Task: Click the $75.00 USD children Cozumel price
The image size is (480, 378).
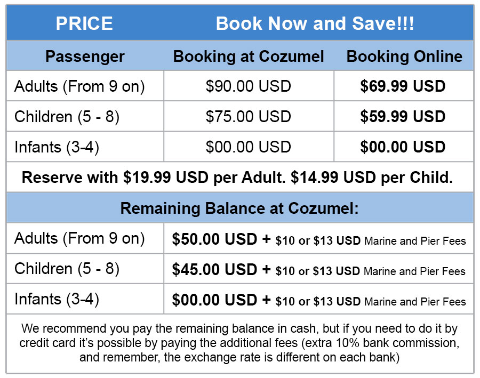Action: click(249, 116)
